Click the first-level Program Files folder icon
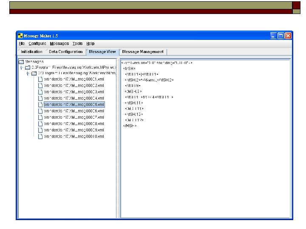 click(28, 67)
